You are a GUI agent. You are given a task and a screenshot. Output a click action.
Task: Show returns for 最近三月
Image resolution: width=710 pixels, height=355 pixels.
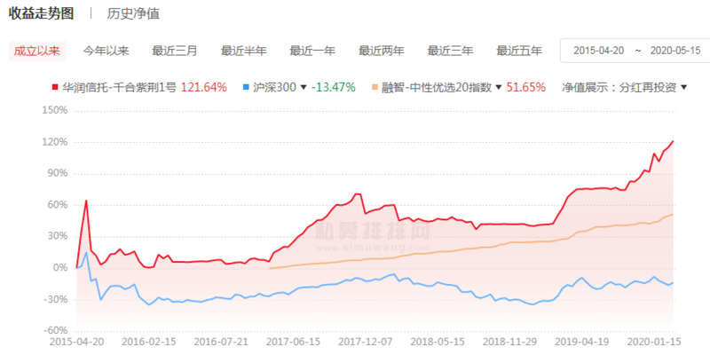tap(175, 51)
